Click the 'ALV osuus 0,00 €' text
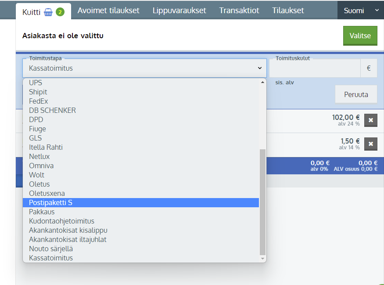This screenshot has height=285, width=384. 355,169
